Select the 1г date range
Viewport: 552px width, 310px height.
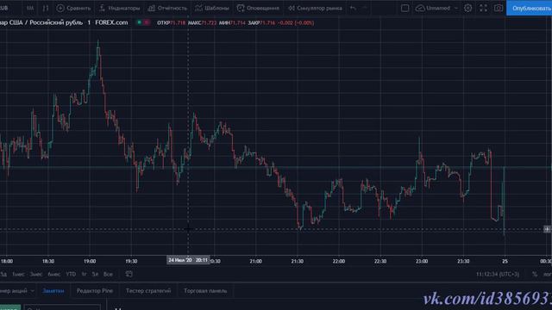tap(84, 274)
